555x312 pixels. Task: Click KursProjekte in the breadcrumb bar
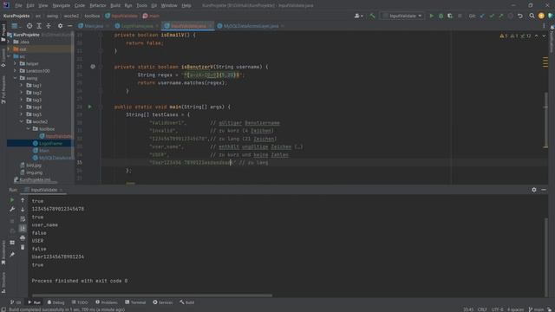[x=16, y=16]
